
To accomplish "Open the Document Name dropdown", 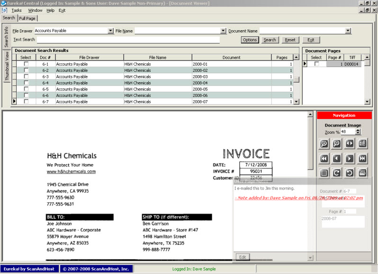I will pyautogui.click(x=348, y=31).
